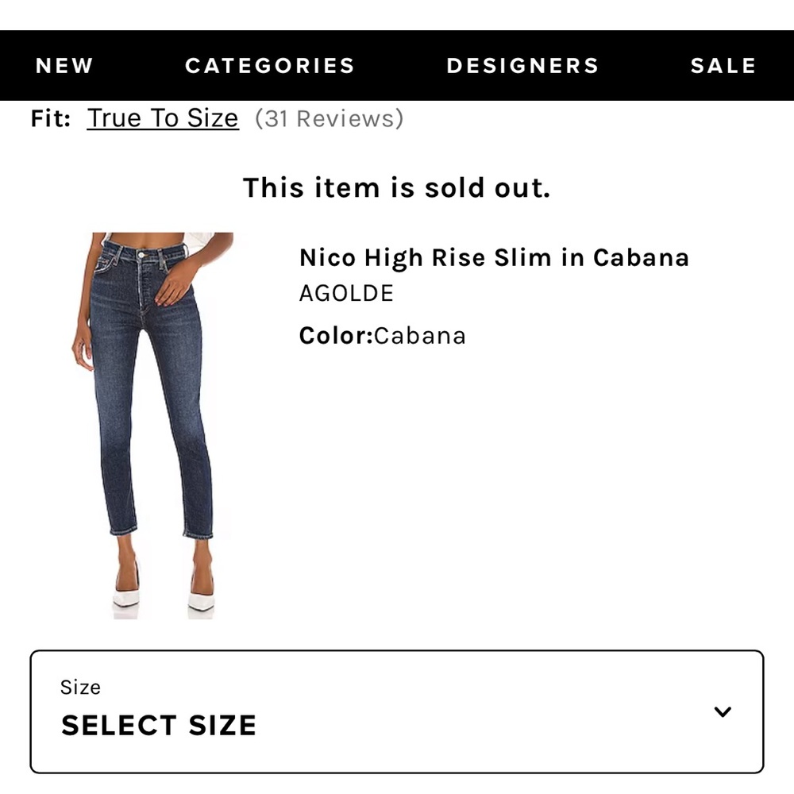The width and height of the screenshot is (794, 794).
Task: Open the SELECT SIZE dropdown
Action: (x=158, y=725)
